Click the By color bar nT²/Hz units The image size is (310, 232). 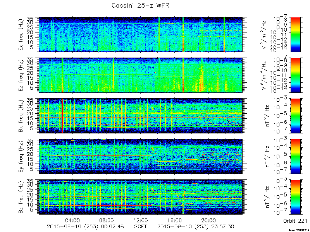[x=267, y=157]
